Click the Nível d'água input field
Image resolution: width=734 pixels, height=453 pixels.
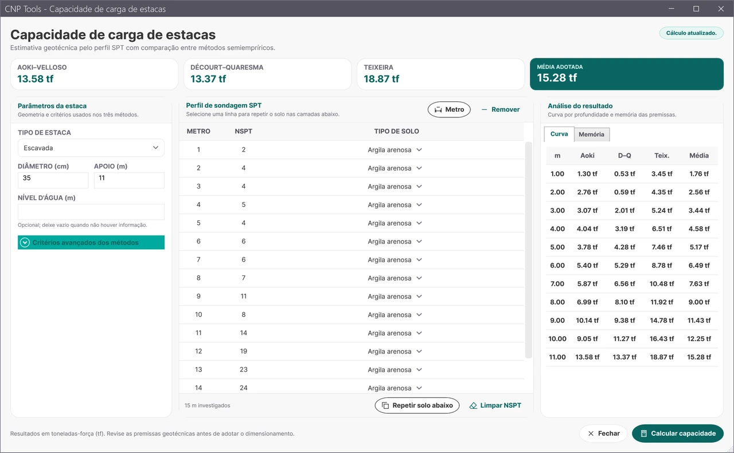pos(91,212)
